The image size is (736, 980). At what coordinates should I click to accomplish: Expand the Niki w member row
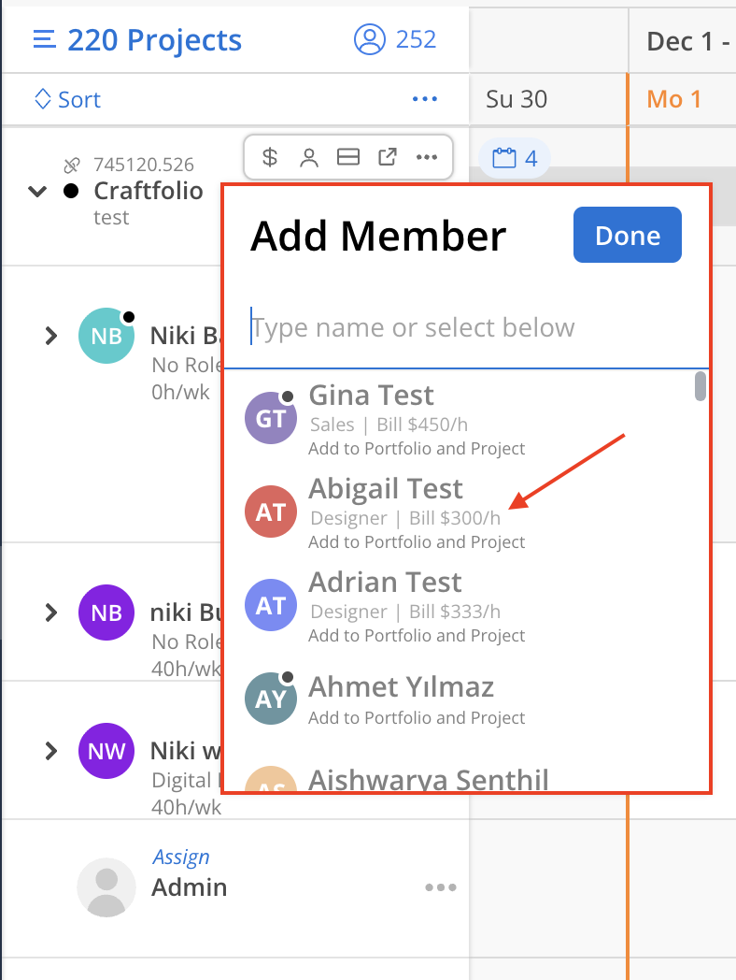[51, 750]
